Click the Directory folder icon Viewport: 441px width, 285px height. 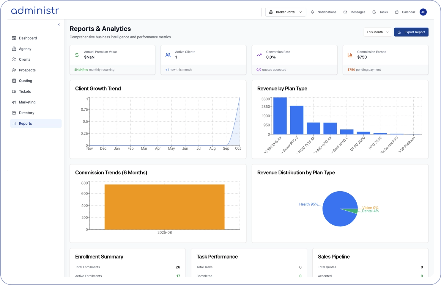coord(14,113)
